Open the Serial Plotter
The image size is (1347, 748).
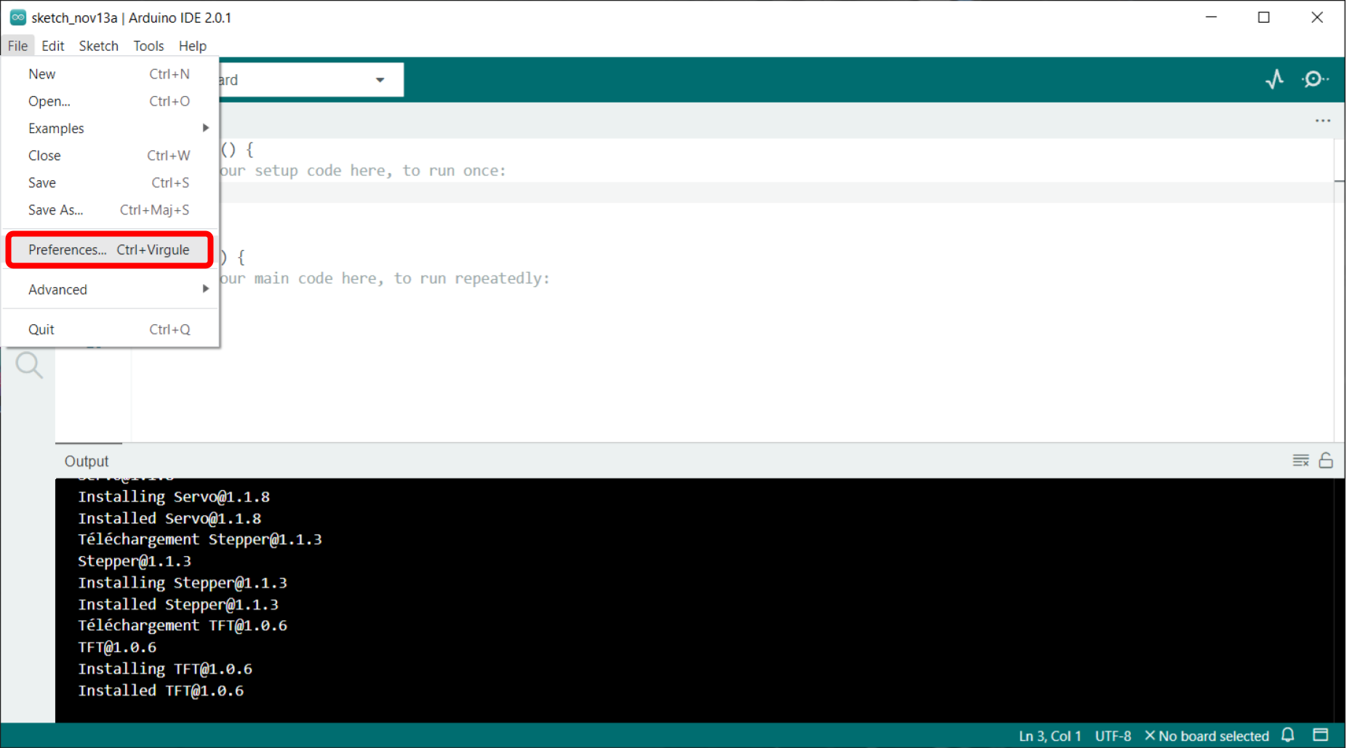click(1274, 79)
